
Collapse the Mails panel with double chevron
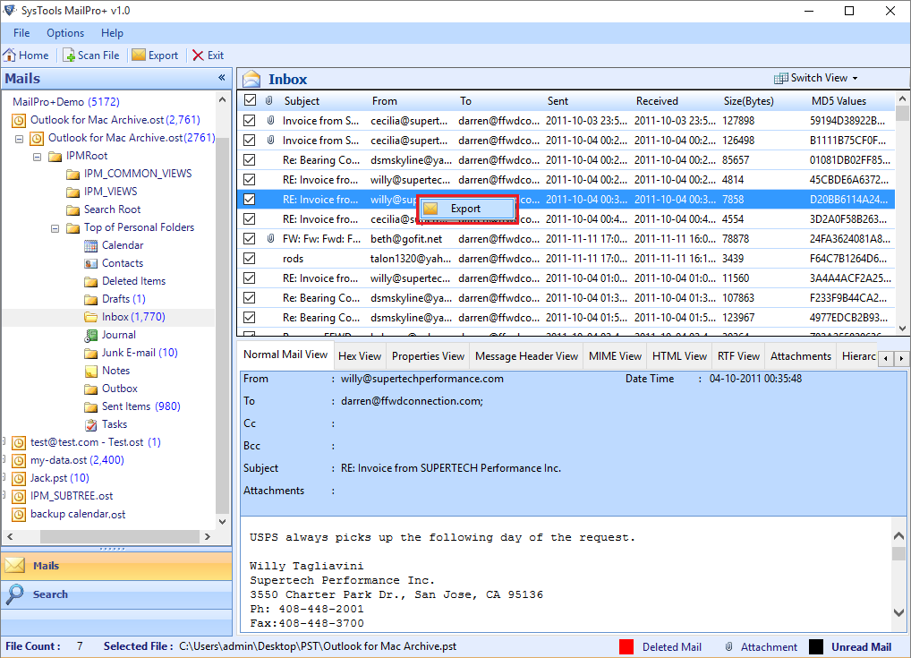pos(221,77)
